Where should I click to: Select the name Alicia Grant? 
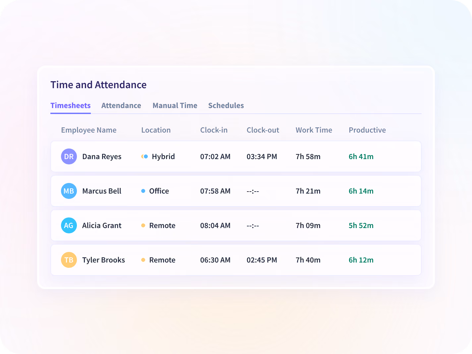102,225
